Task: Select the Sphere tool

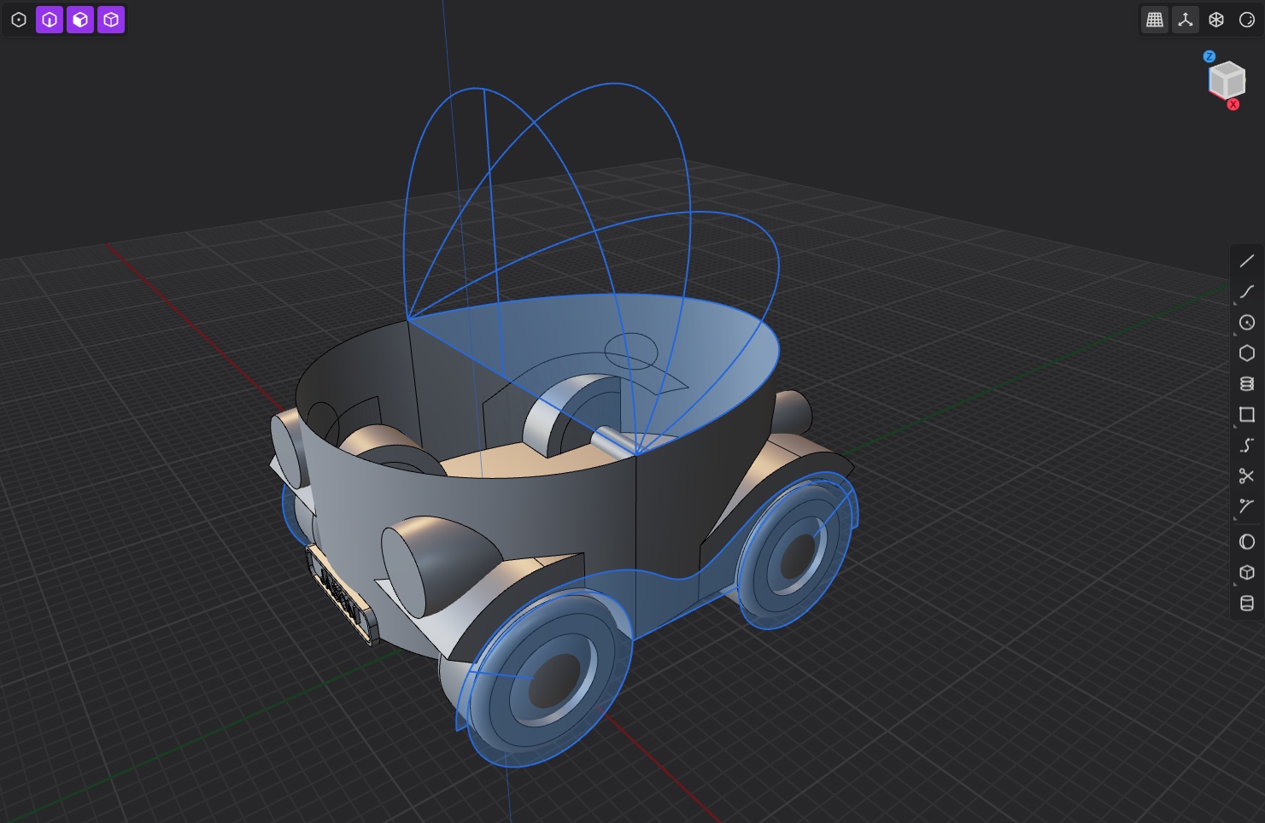Action: pos(1247,542)
